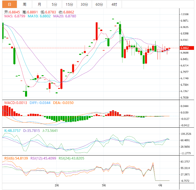The height and width of the screenshot is (190, 196).
Task: Click the MA5: 6.8799 indicator label
Action: tap(15, 16)
